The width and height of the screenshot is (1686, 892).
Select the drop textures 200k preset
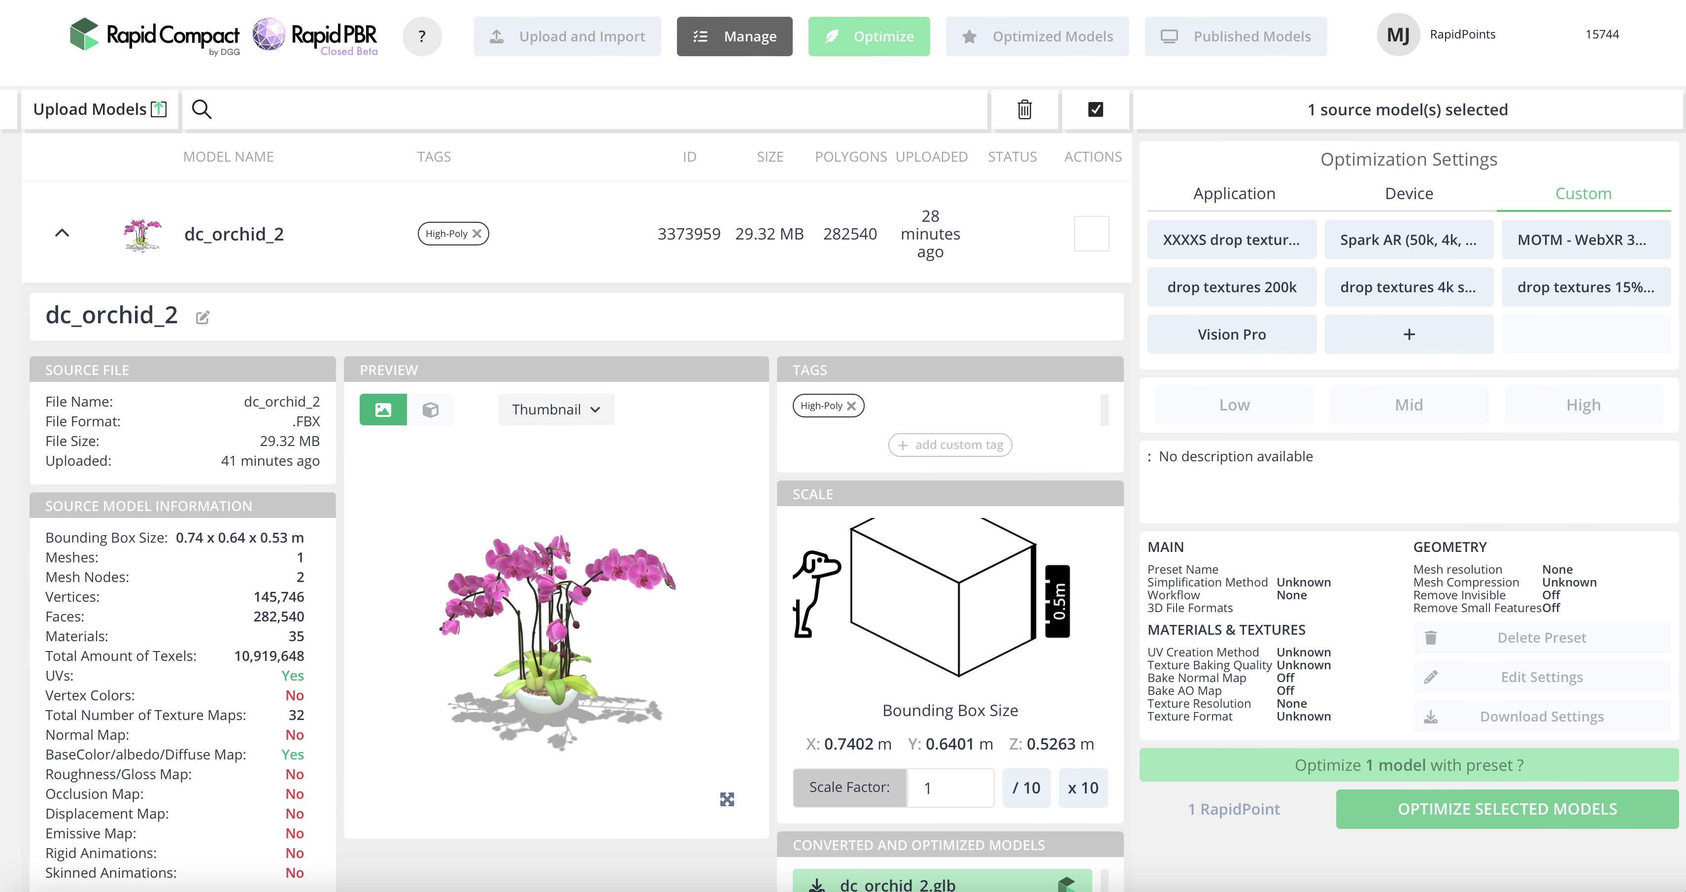coord(1231,287)
